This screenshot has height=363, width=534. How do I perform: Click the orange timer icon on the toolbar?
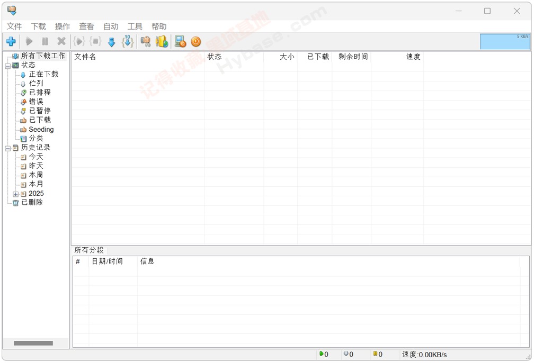[194, 41]
